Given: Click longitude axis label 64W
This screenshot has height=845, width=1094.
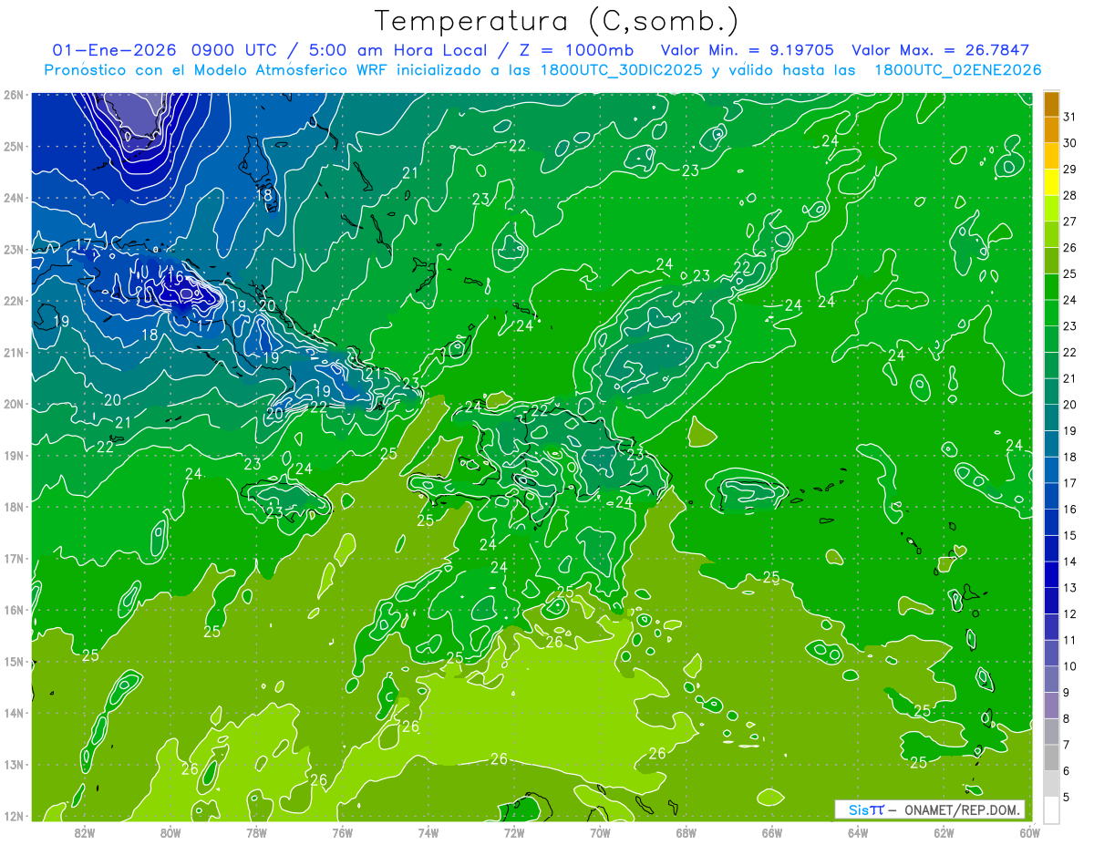Looking at the screenshot, I should 858,831.
